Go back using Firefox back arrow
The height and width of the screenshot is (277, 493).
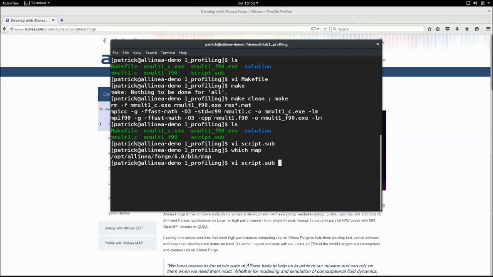(4, 29)
